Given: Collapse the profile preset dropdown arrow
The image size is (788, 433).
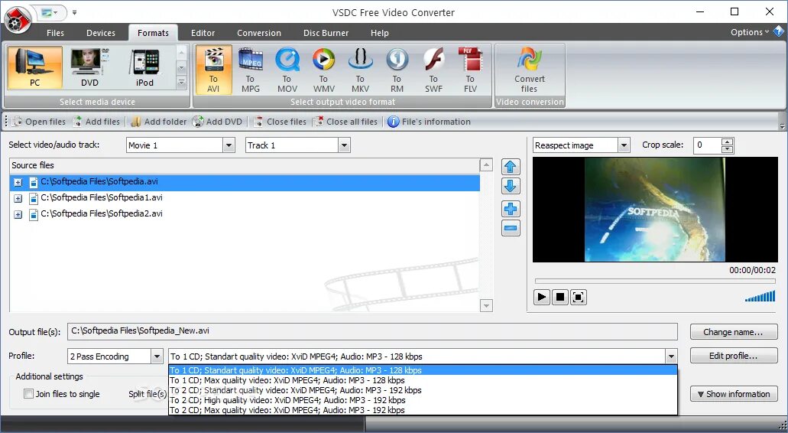Looking at the screenshot, I should point(671,356).
